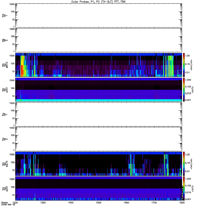Click the 1200 time axis label
Viewport: 197px width, 210px height.
click(x=15, y=202)
